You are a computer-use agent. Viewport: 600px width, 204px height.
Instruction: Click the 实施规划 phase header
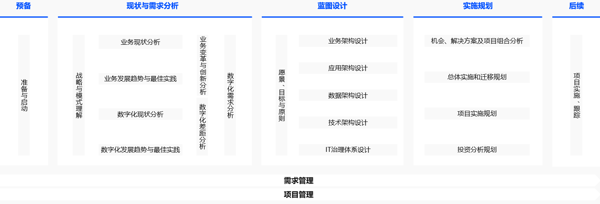pyautogui.click(x=478, y=6)
